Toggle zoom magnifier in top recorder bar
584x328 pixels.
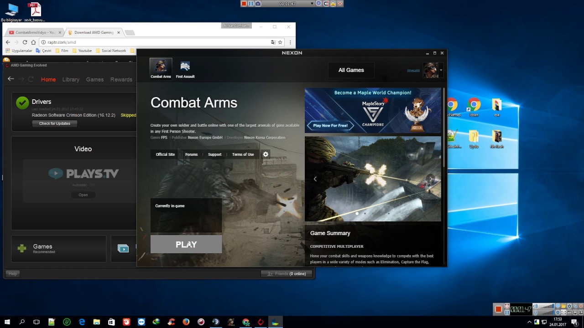(x=319, y=4)
